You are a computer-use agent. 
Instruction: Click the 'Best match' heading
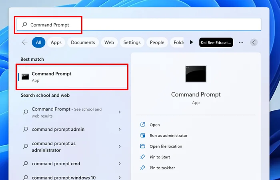32,59
